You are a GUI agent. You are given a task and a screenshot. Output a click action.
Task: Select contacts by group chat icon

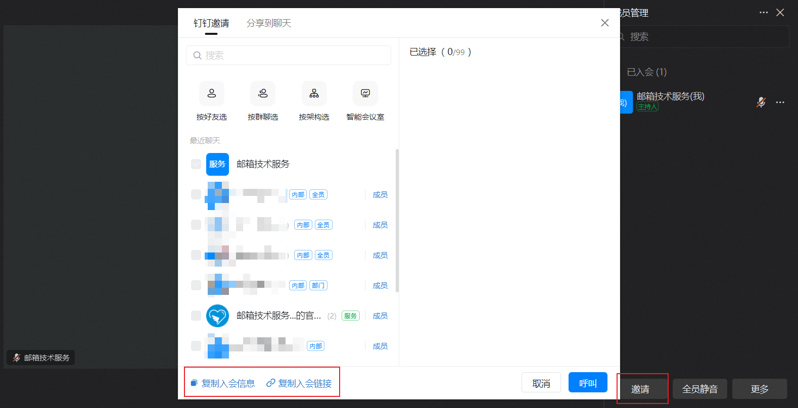coord(263,93)
